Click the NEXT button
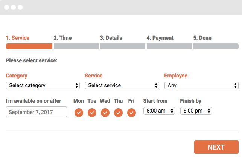242x165 pixels. [216, 147]
